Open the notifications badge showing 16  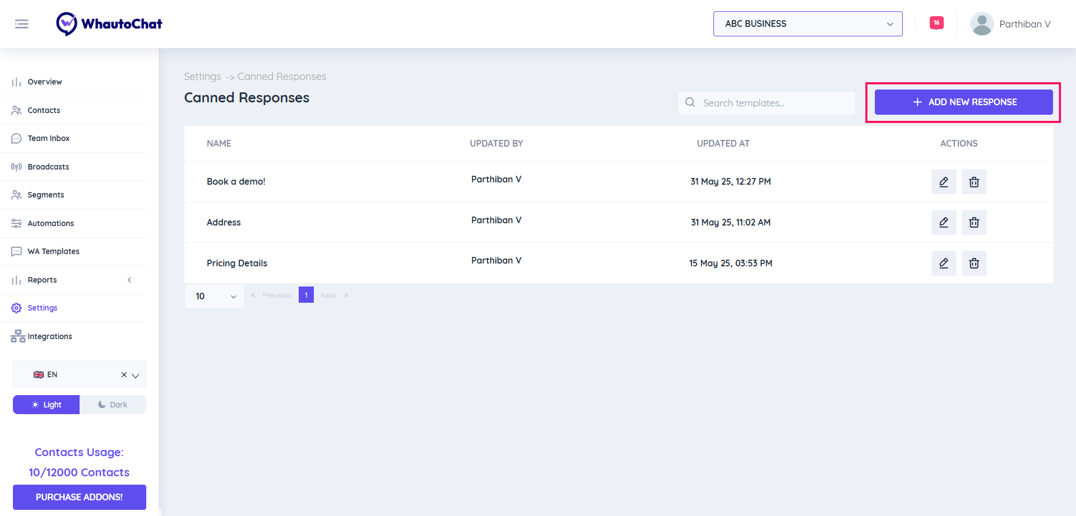click(x=936, y=23)
